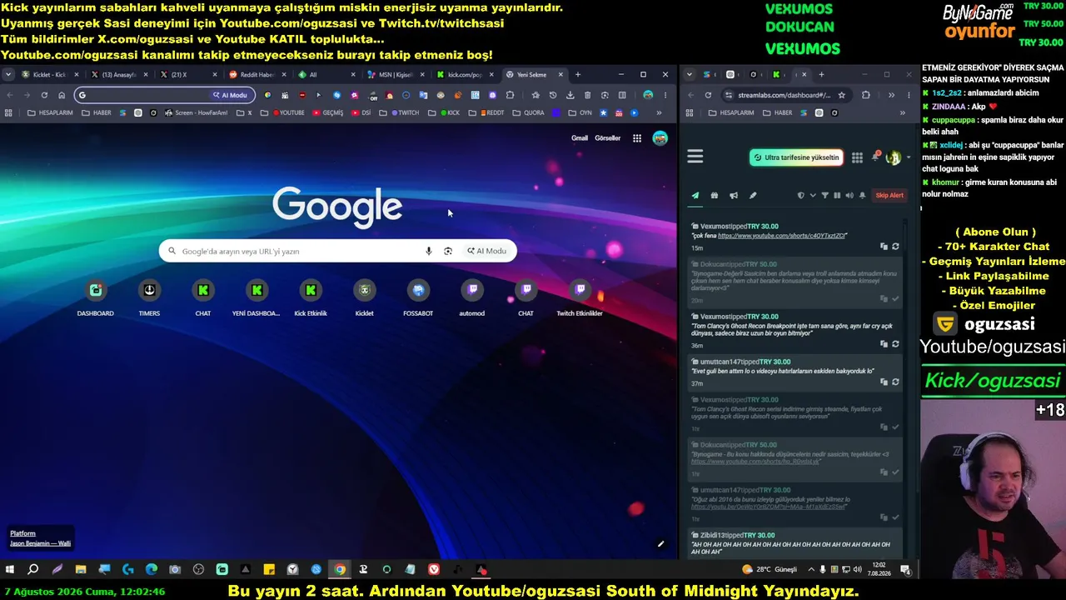Show more bookmarks in the left Chrome window
Image resolution: width=1066 pixels, height=600 pixels.
(x=659, y=112)
